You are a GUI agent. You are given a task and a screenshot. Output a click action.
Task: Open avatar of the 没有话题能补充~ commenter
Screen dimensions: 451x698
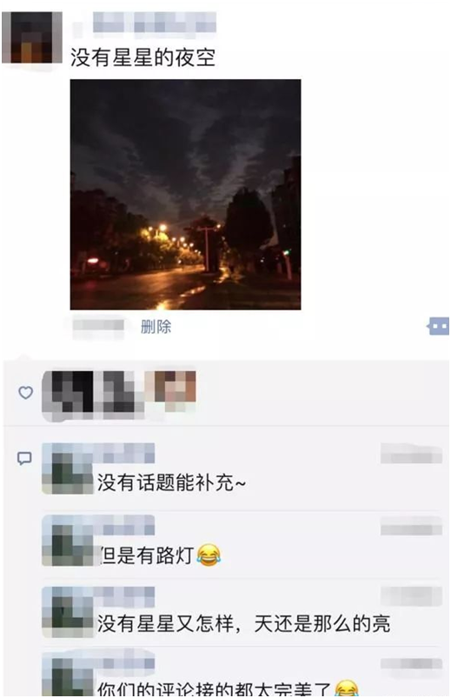tap(68, 469)
